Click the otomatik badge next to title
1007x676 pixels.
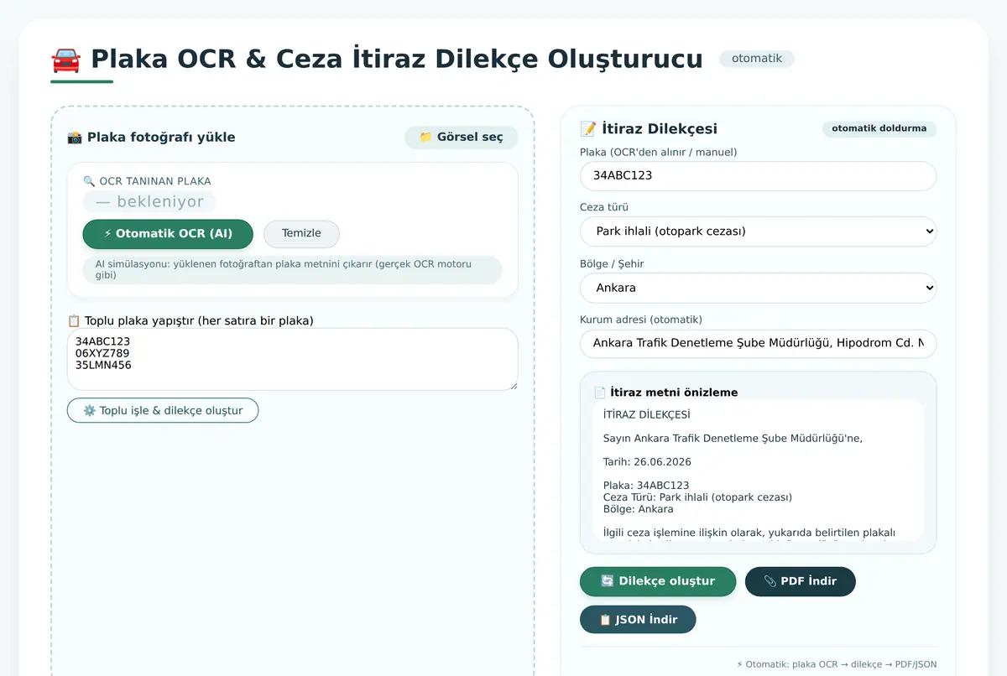coord(757,59)
